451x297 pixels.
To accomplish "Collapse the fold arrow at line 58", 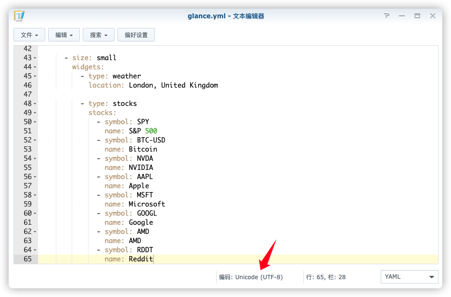I will tap(35, 195).
